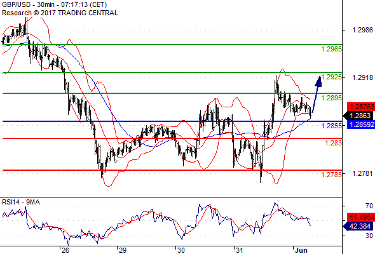Click the green resistance label 1.2895
The height and width of the screenshot is (254, 375).
click(x=331, y=98)
